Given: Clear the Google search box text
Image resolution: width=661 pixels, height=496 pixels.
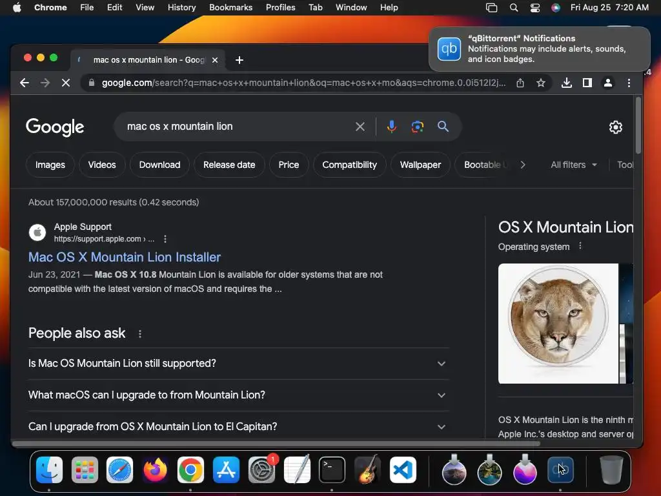Looking at the screenshot, I should [x=360, y=127].
